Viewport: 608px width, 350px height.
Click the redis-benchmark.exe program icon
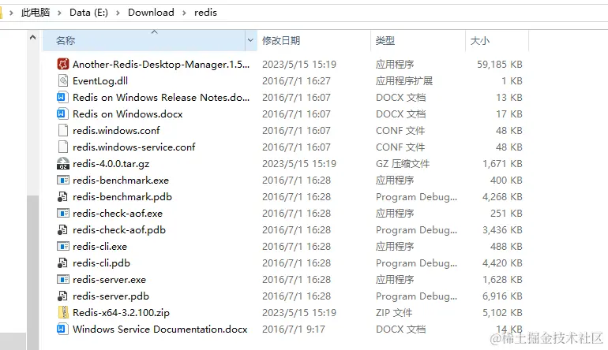tap(63, 180)
